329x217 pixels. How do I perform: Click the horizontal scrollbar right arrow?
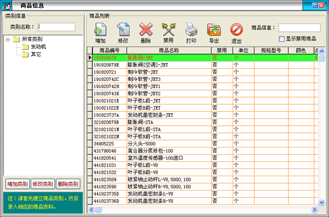pos(314,209)
